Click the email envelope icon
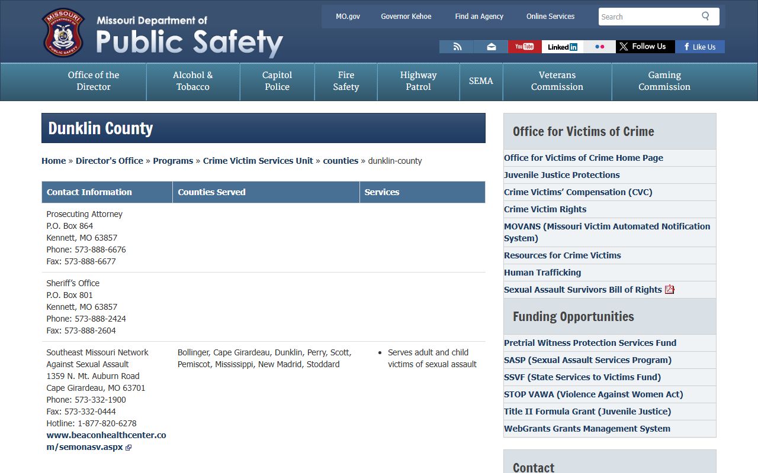 491,47
